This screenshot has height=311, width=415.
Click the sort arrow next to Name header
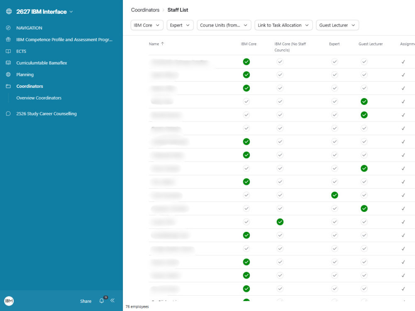163,44
